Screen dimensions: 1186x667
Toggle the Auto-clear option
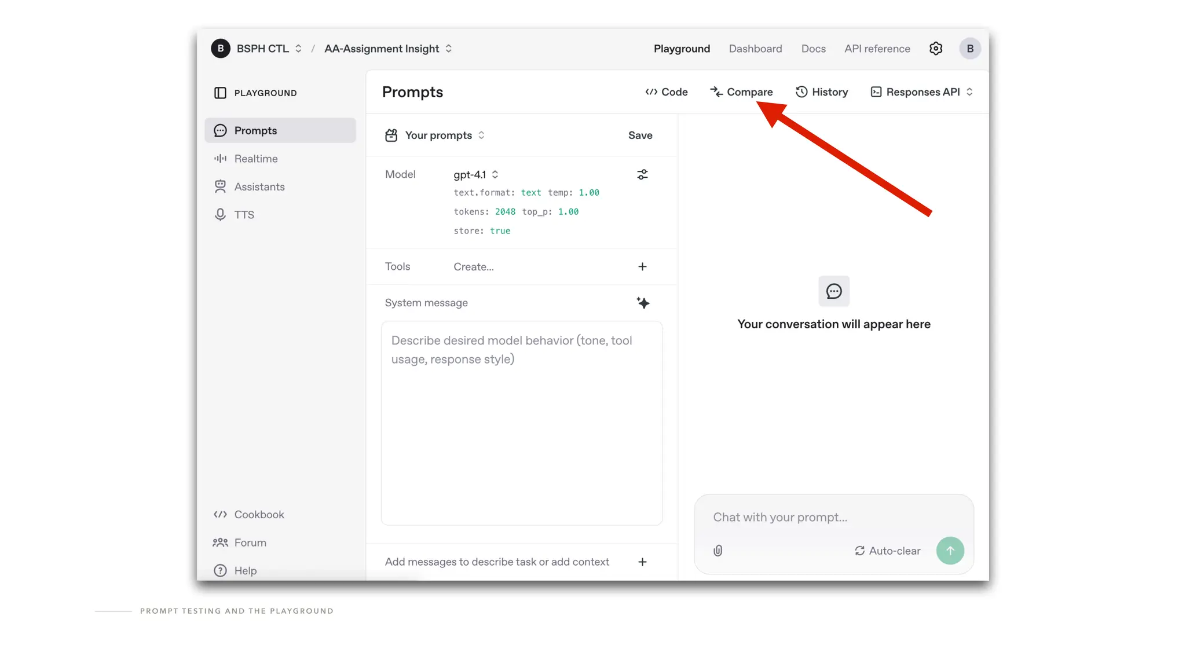click(x=887, y=551)
